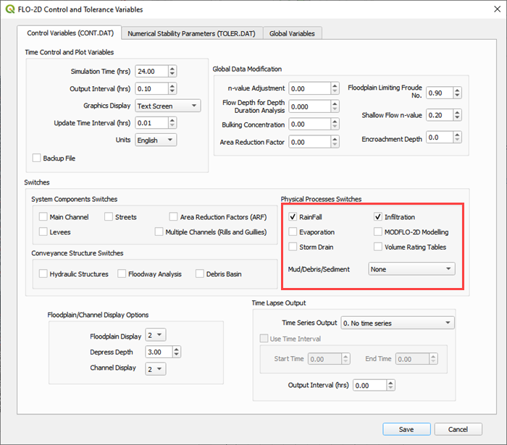
Task: Open the Graphics Display dropdown
Action: pyautogui.click(x=168, y=106)
